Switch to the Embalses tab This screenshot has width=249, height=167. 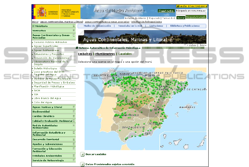tap(85, 54)
